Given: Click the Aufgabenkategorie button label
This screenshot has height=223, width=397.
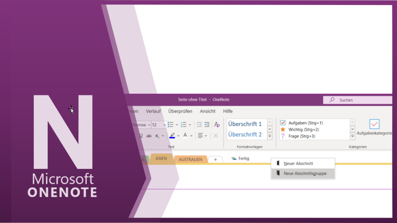Looking at the screenshot, I should click(374, 133).
